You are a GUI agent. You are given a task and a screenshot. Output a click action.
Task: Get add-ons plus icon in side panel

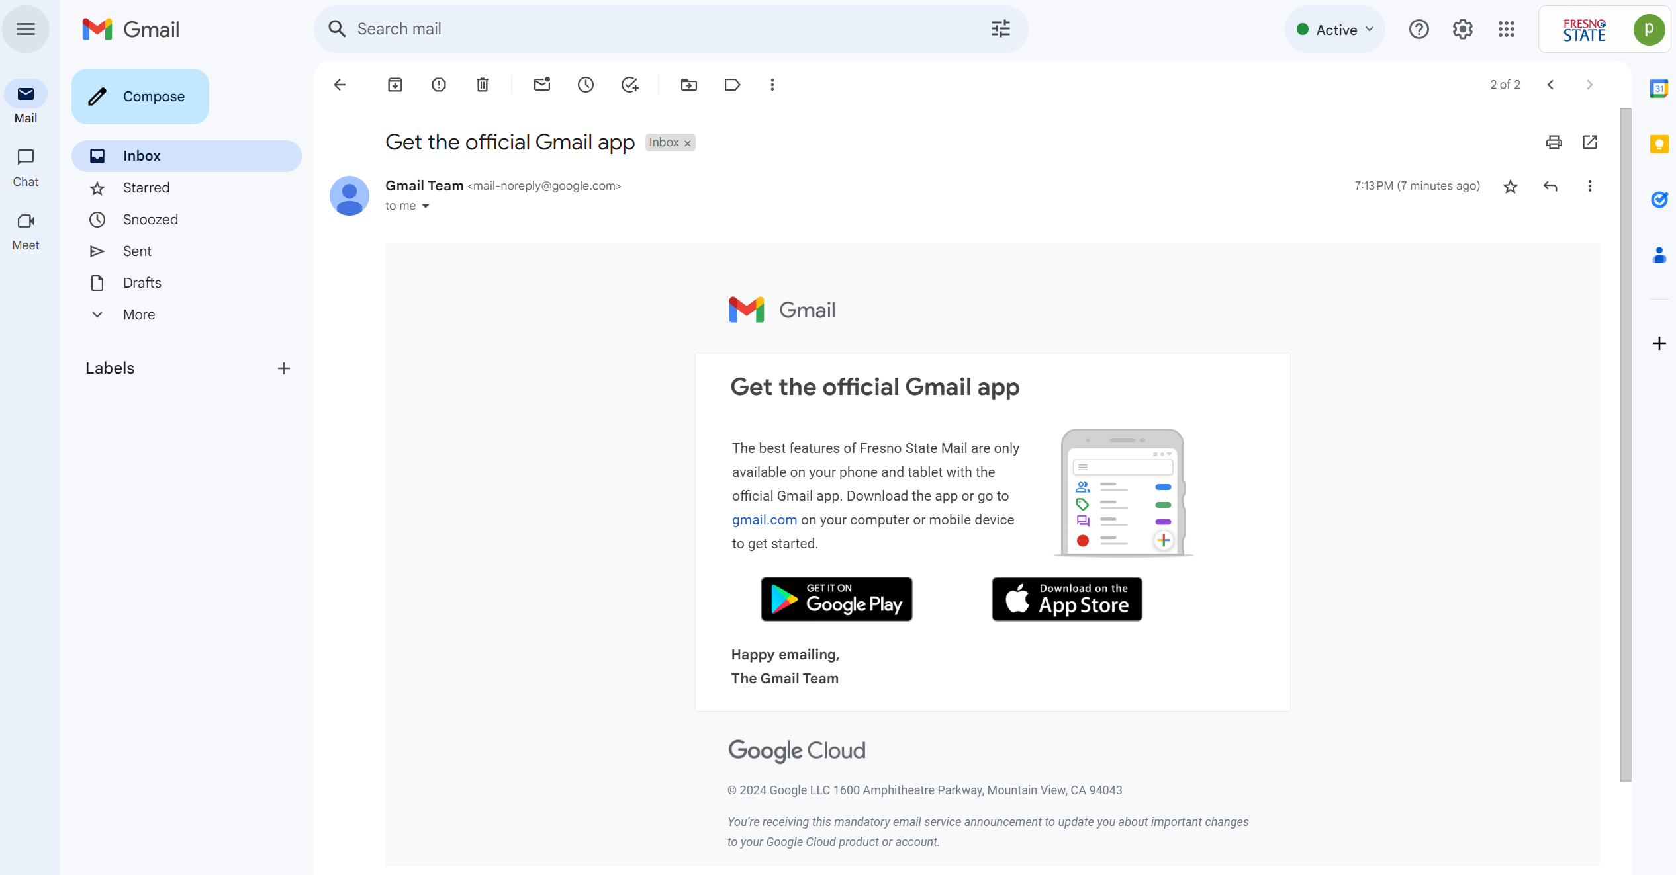point(1659,343)
